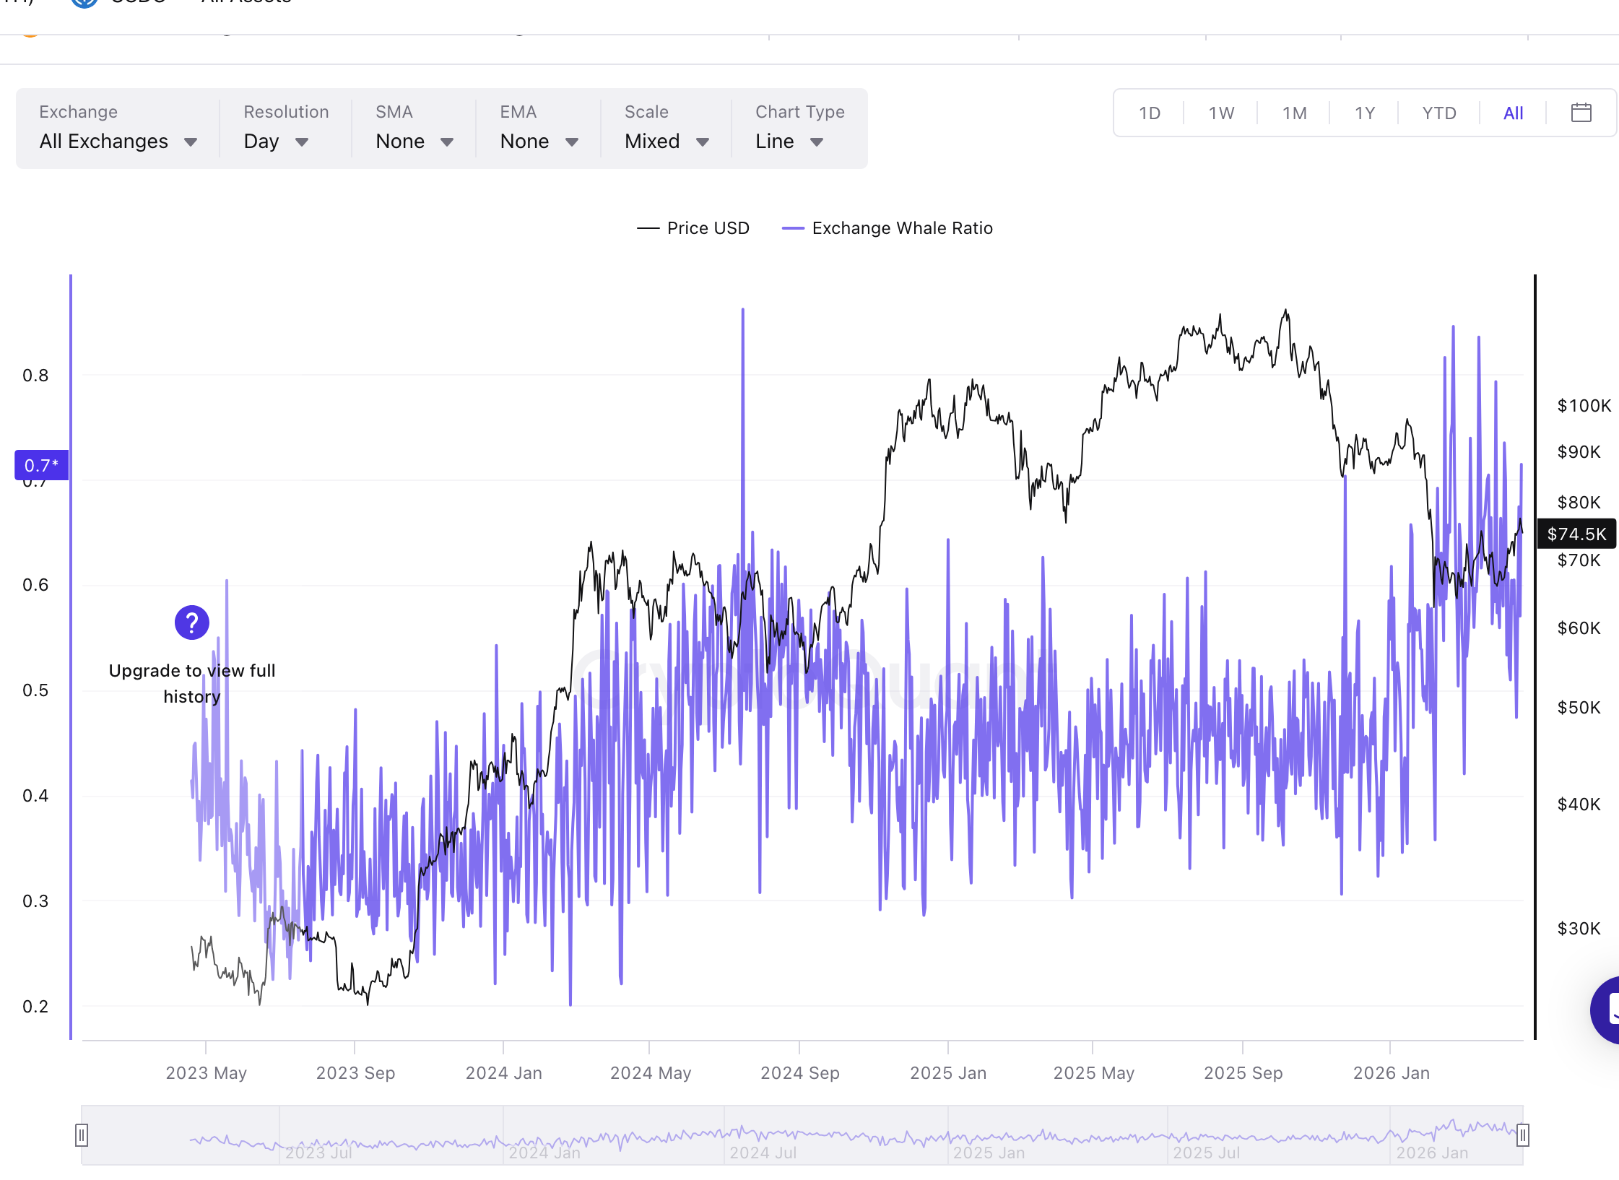Screen dimensions: 1619x1180
Task: Switch to the YTD time range
Action: [1438, 113]
